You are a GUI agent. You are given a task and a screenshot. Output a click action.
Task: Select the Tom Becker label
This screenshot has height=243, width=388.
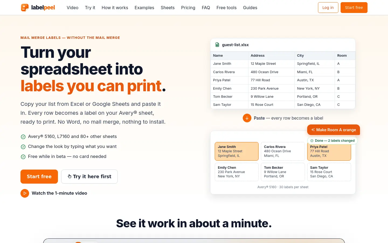pos(283,172)
